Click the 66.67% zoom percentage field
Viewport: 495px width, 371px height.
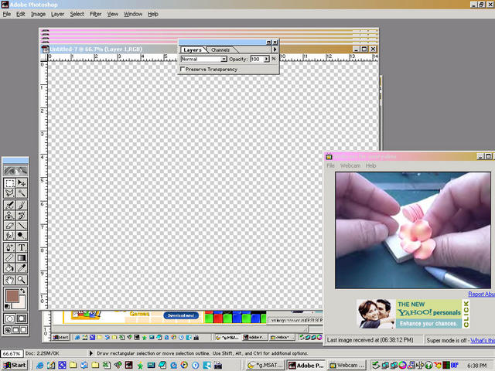point(12,354)
